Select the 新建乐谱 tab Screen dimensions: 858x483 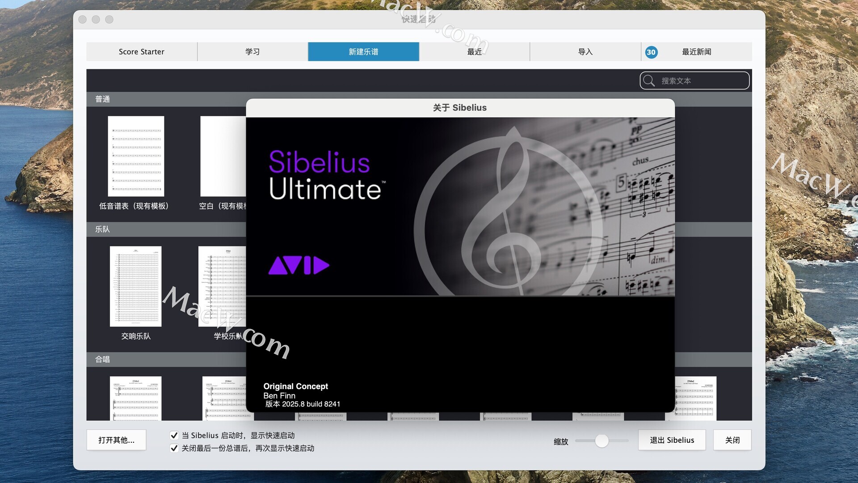(x=363, y=51)
